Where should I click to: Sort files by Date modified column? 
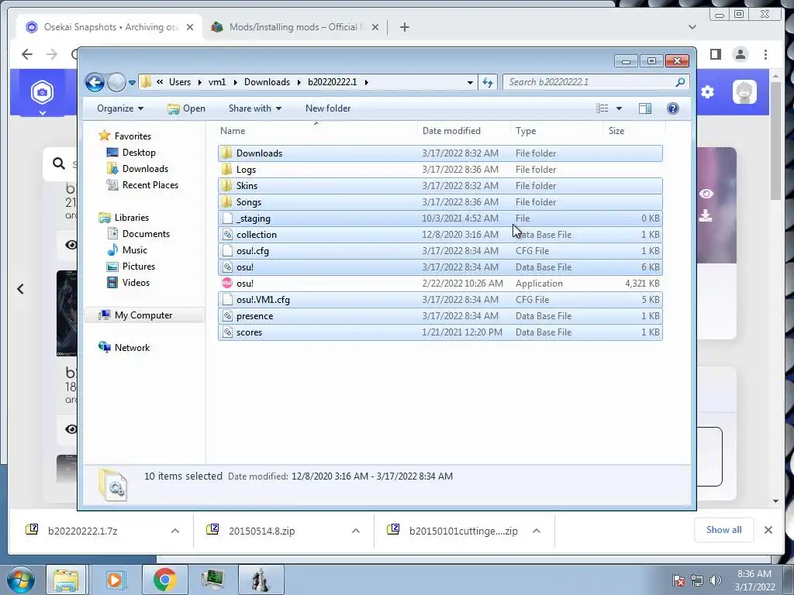[x=464, y=130]
